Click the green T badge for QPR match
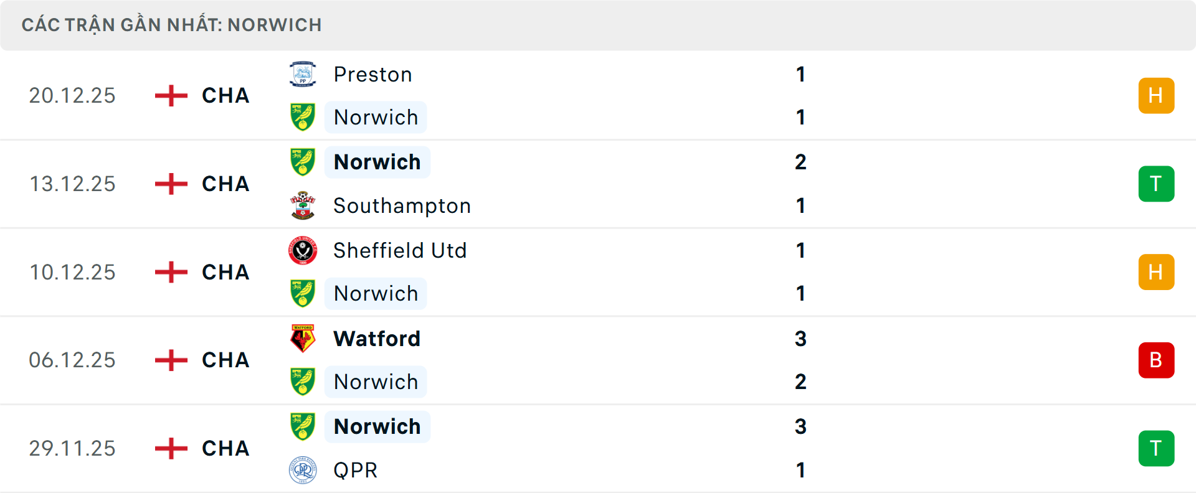The width and height of the screenshot is (1196, 493). click(1156, 448)
